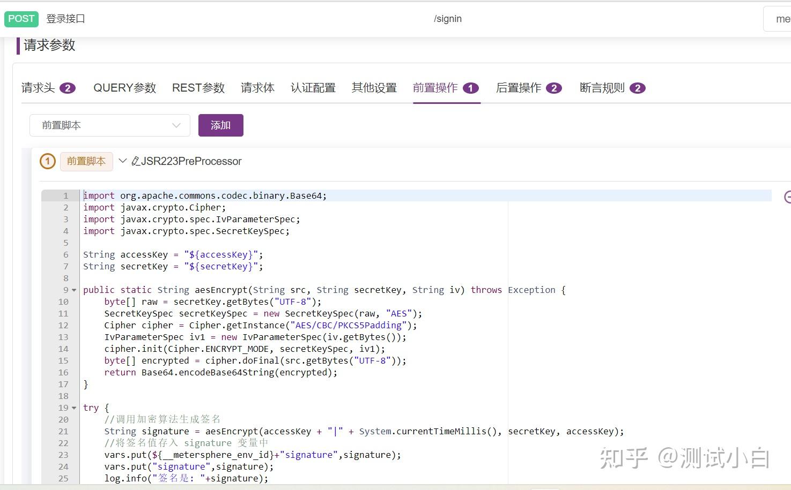The width and height of the screenshot is (791, 490).
Task: Click the count badge 1 on 前置操作 tab
Action: click(x=471, y=88)
